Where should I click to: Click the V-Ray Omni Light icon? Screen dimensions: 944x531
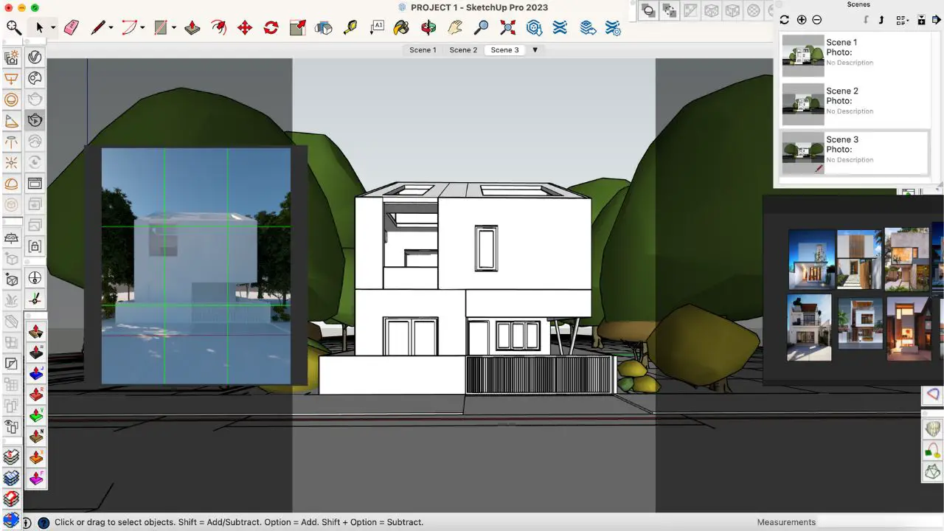(x=11, y=162)
